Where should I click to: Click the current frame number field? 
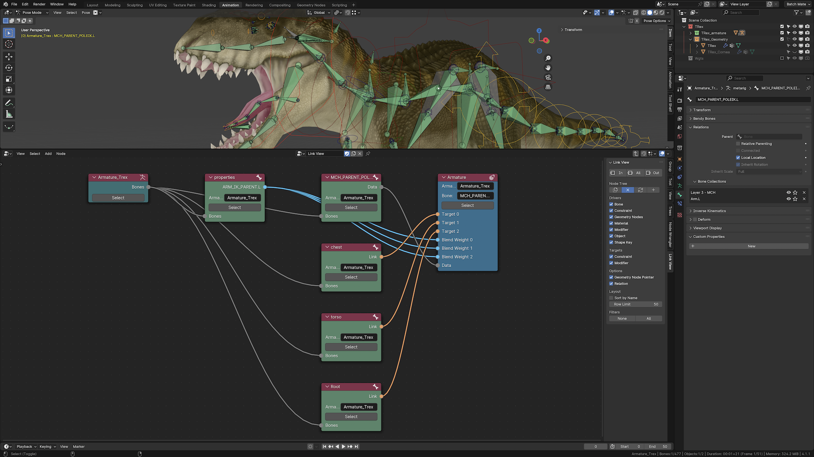tap(595, 447)
